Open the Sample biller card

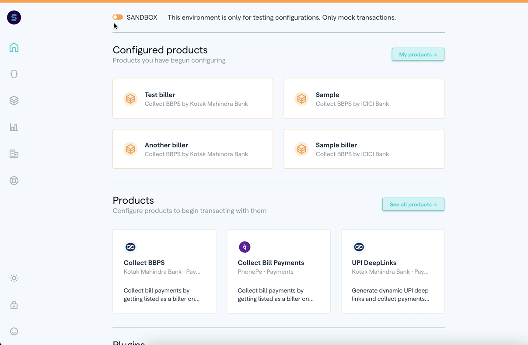(364, 149)
